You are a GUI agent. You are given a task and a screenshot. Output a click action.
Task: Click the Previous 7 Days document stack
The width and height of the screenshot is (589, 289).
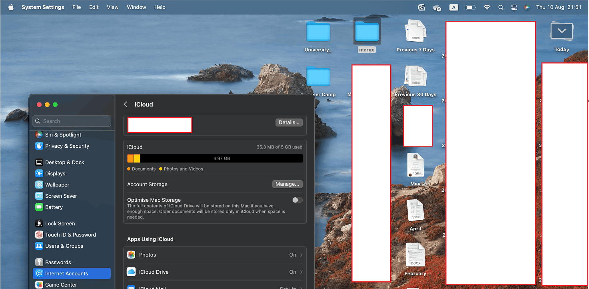pyautogui.click(x=415, y=36)
